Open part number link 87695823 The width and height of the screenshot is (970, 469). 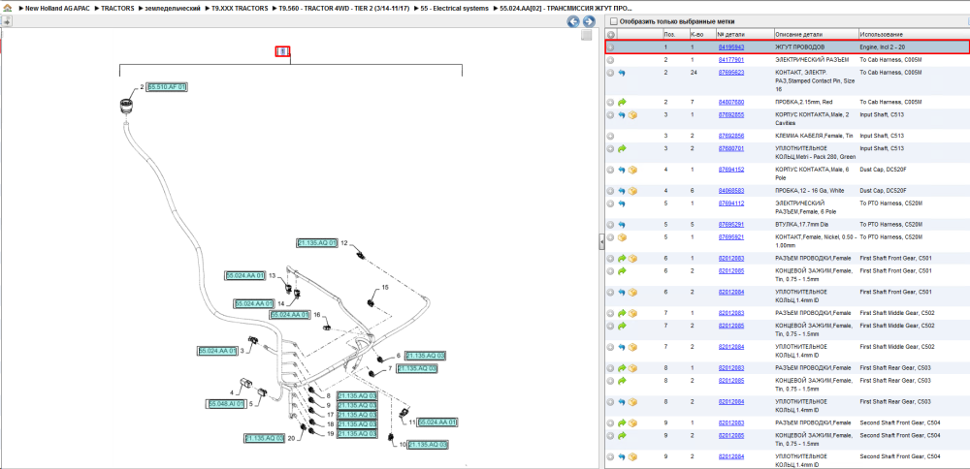(730, 73)
